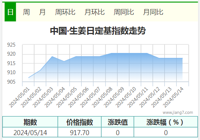Switch to the 周 weekly tab
The width and height of the screenshot is (200, 140).
pos(26,12)
